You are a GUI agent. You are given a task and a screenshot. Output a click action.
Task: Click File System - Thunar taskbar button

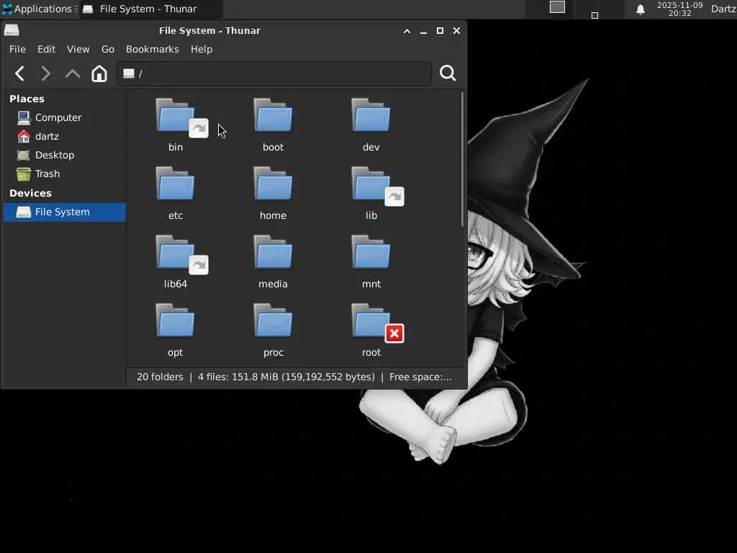(150, 9)
